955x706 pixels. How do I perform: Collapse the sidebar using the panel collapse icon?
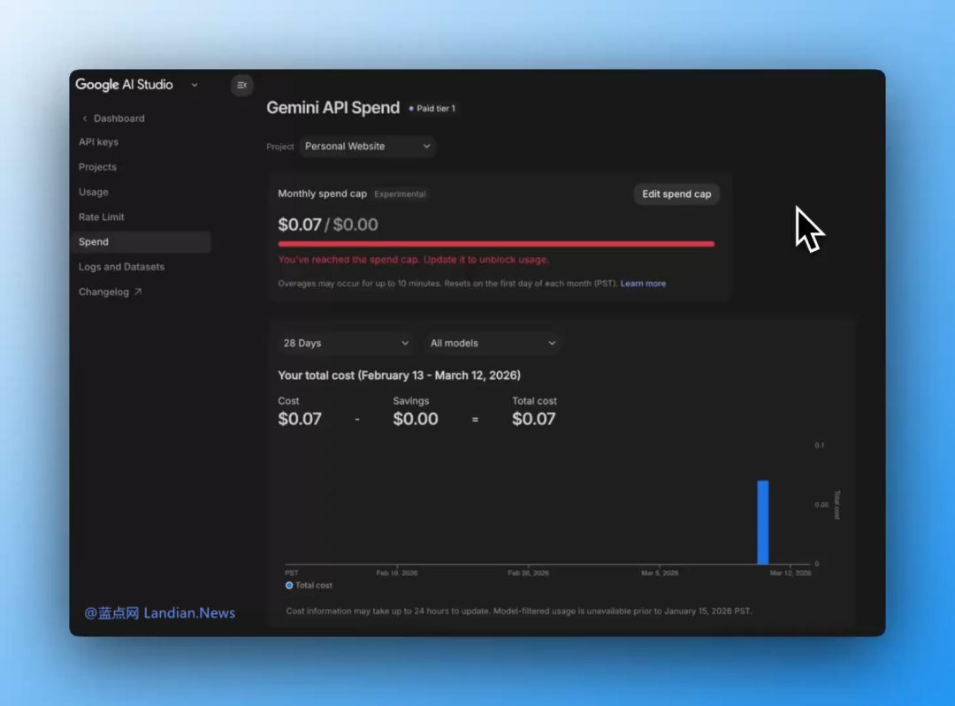241,85
